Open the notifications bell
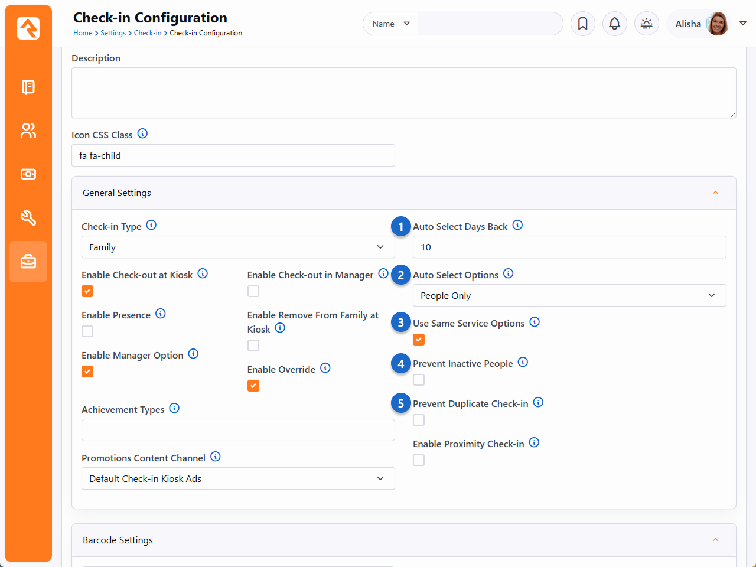 tap(614, 24)
